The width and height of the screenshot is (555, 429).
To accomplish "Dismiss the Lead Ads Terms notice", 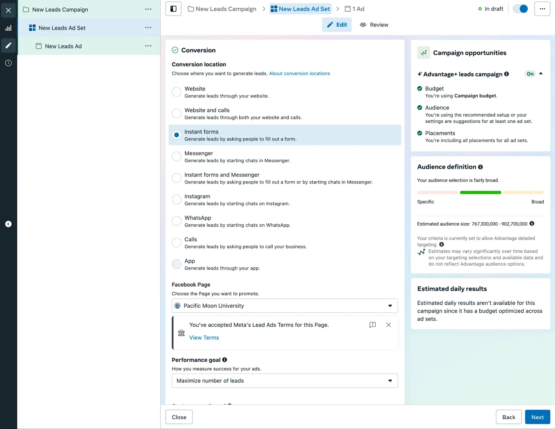I will click(x=388, y=325).
